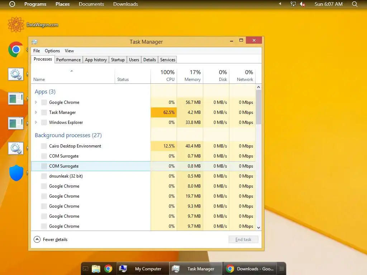Image resolution: width=367 pixels, height=275 pixels.
Task: Open the Cairo menu circle icon
Action: 12,4
